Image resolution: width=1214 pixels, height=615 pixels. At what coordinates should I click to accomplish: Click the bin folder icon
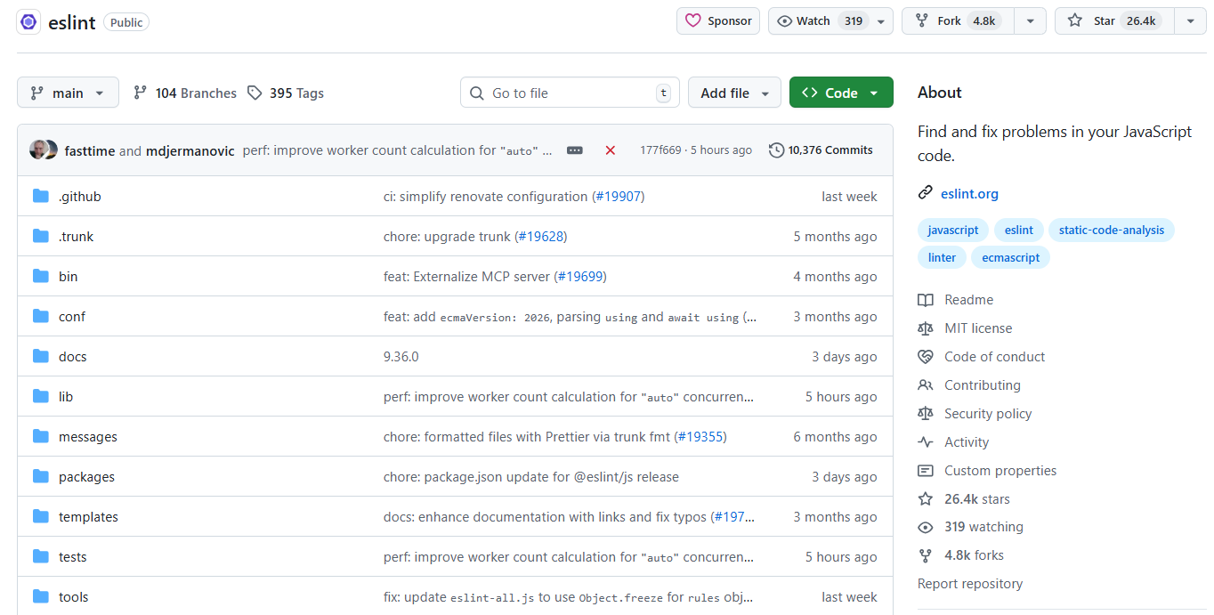(x=40, y=276)
